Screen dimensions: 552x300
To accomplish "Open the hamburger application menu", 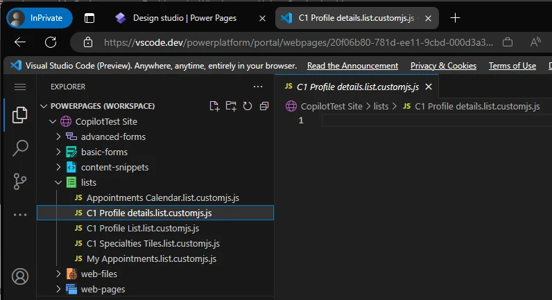I will tap(20, 87).
